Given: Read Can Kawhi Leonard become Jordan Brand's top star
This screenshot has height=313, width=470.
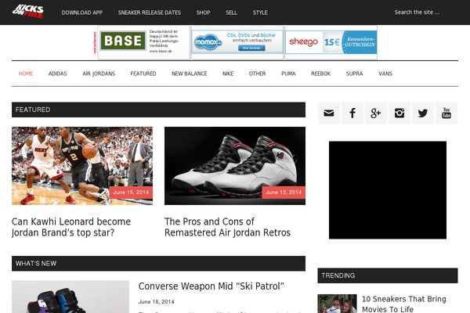Looking at the screenshot, I should tap(71, 227).
